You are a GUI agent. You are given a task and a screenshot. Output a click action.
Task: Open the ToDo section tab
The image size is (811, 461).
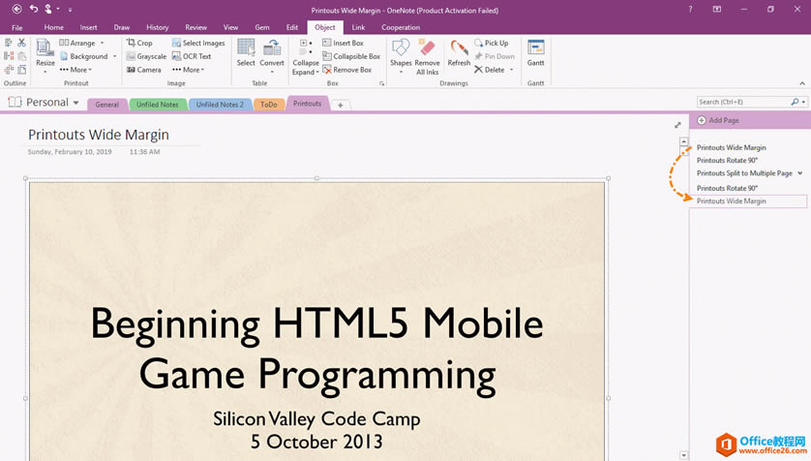pyautogui.click(x=269, y=105)
